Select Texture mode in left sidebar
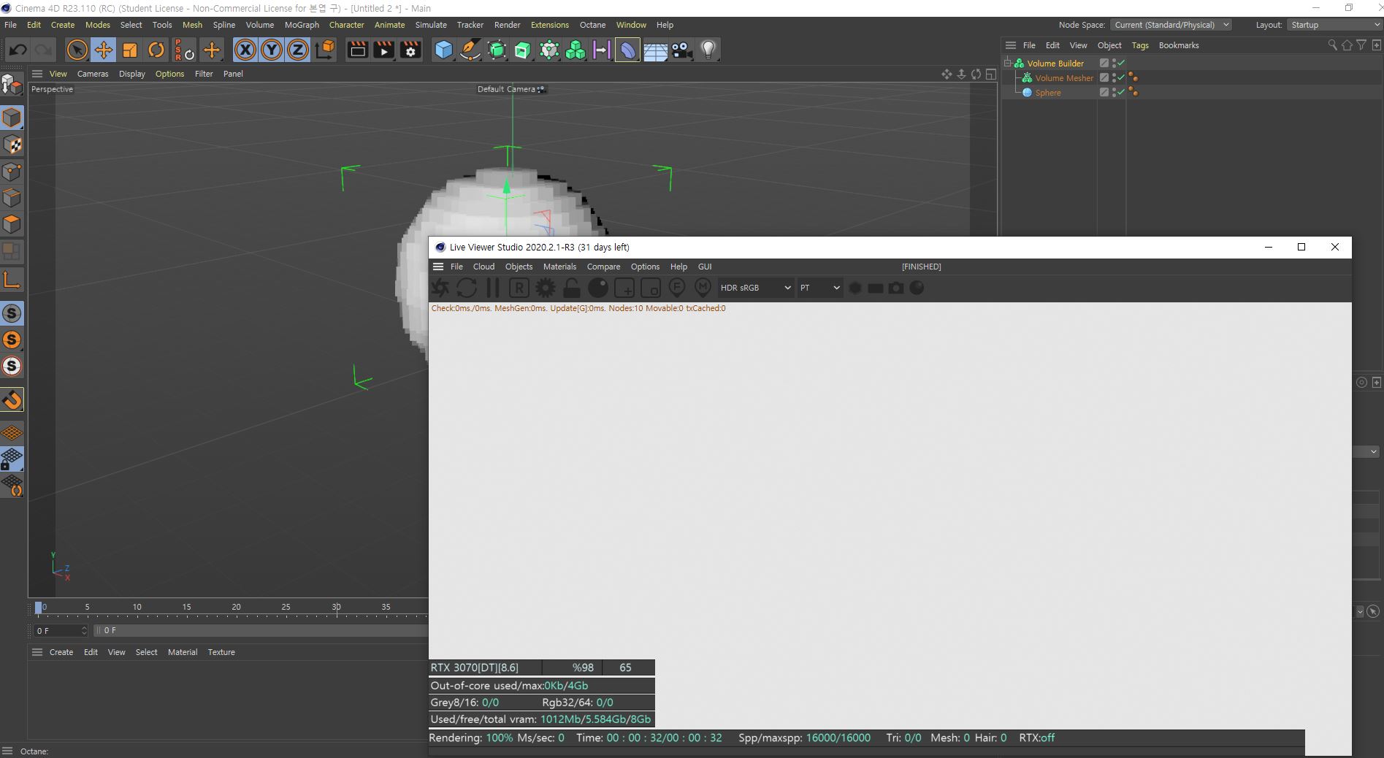The image size is (1384, 758). (x=12, y=145)
